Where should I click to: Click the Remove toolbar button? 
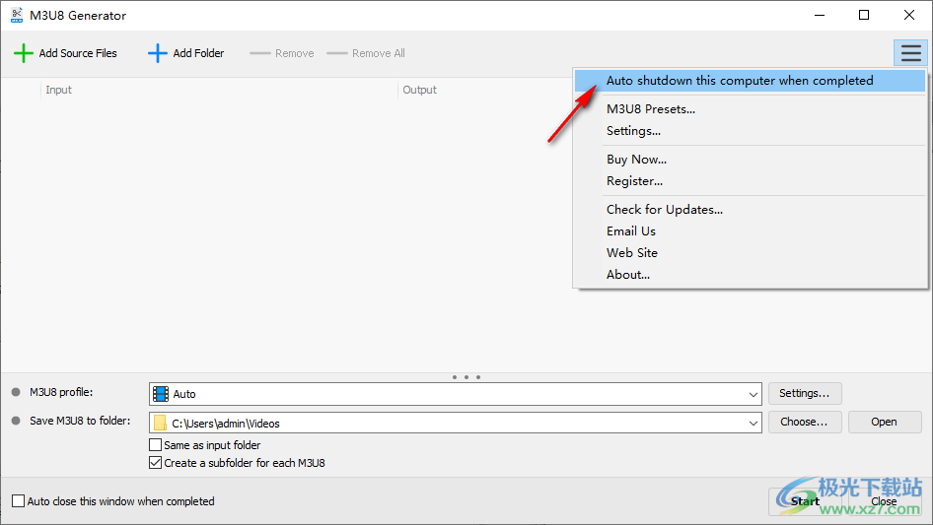tap(282, 53)
